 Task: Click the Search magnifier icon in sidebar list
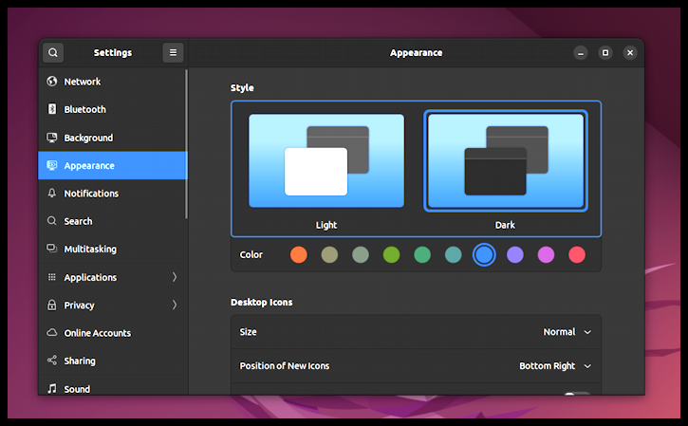52,221
